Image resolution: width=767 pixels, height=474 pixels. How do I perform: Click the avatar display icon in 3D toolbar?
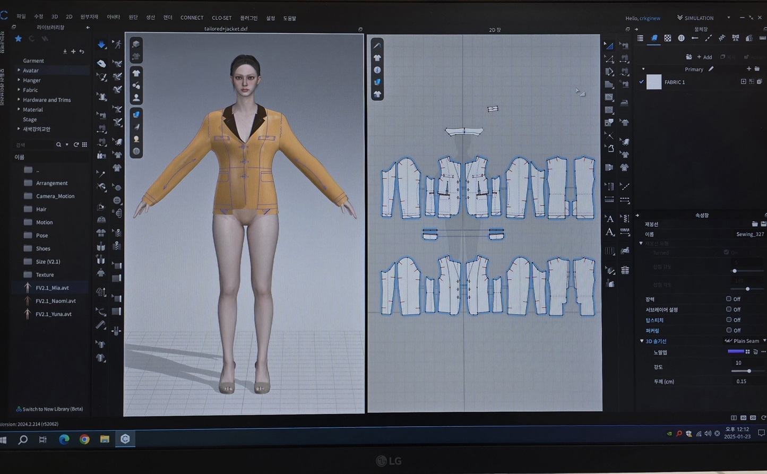136,98
